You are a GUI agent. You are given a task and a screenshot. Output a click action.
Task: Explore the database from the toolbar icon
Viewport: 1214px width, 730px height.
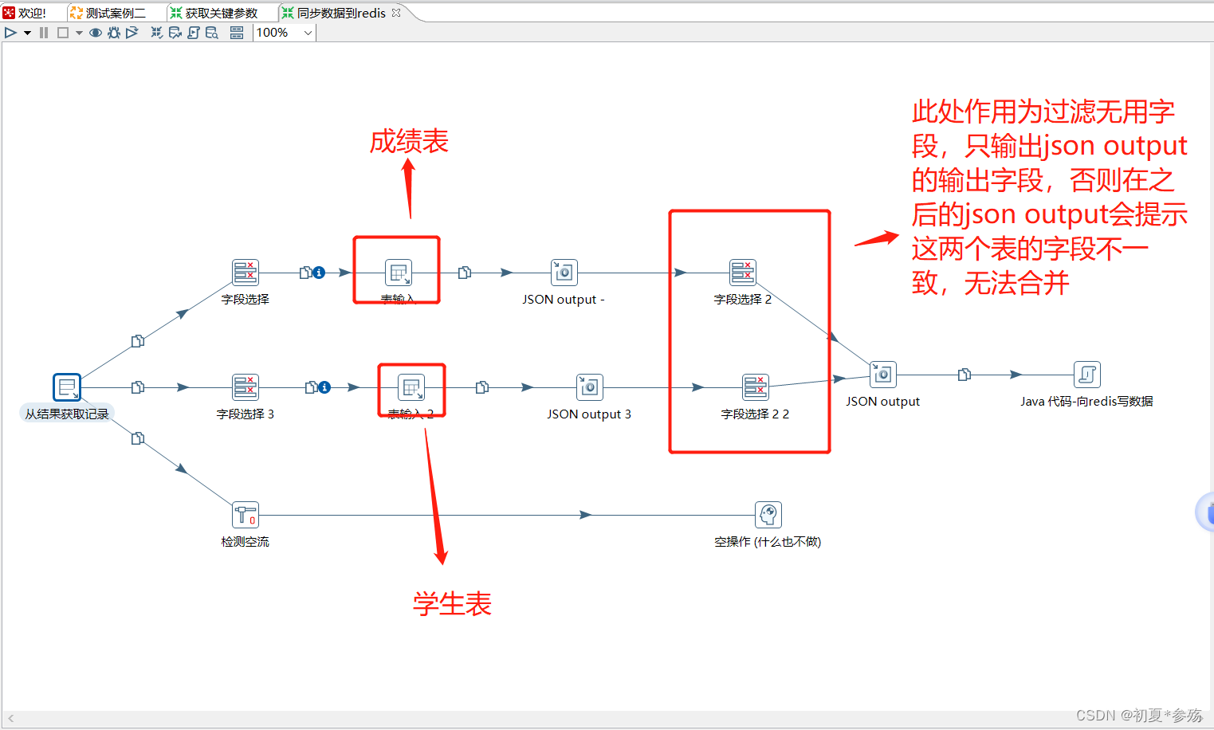(212, 33)
